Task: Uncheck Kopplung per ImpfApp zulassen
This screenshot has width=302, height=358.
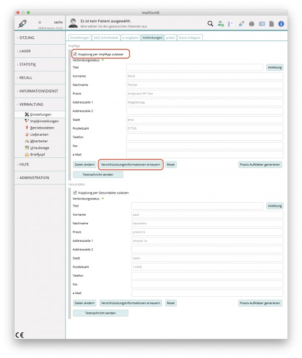Action: (75, 54)
